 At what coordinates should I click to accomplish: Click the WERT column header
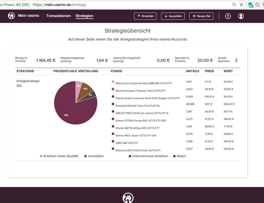point(228,71)
